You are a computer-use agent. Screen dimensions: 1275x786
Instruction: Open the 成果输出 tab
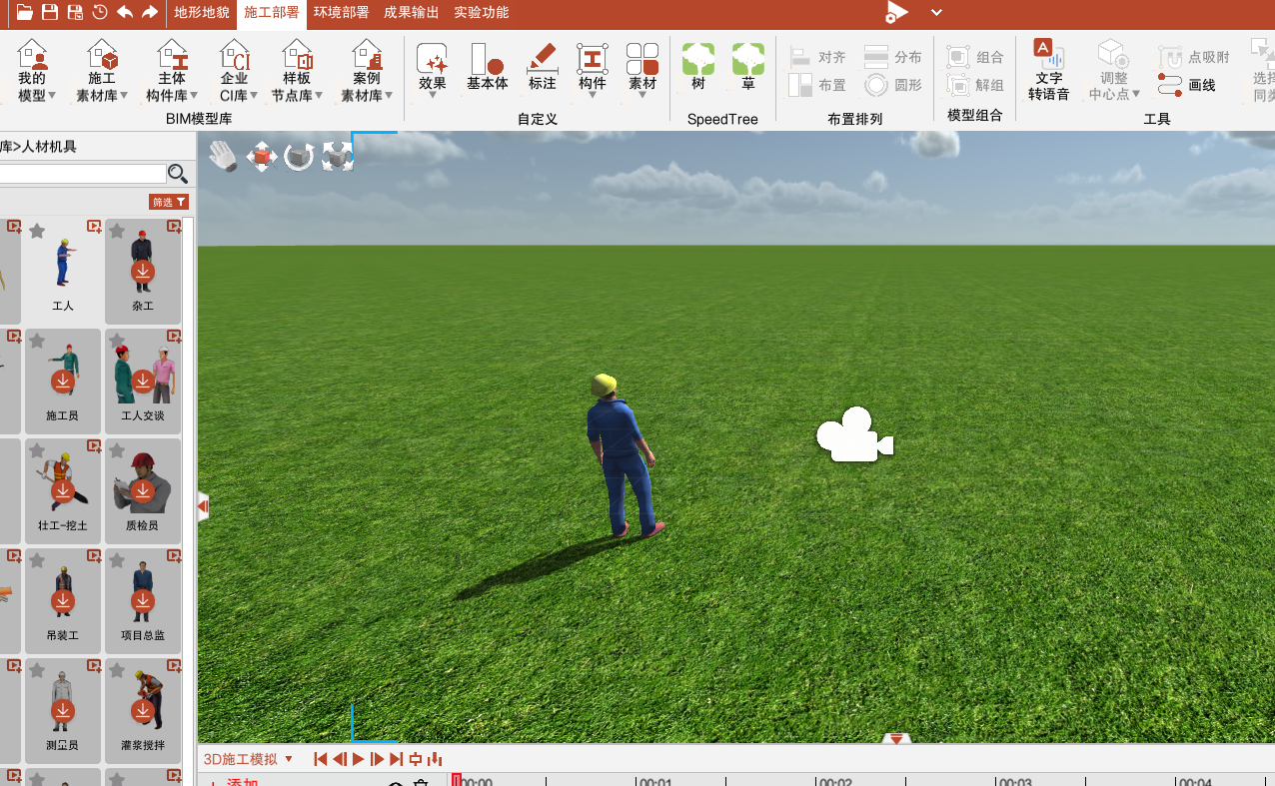pyautogui.click(x=411, y=13)
